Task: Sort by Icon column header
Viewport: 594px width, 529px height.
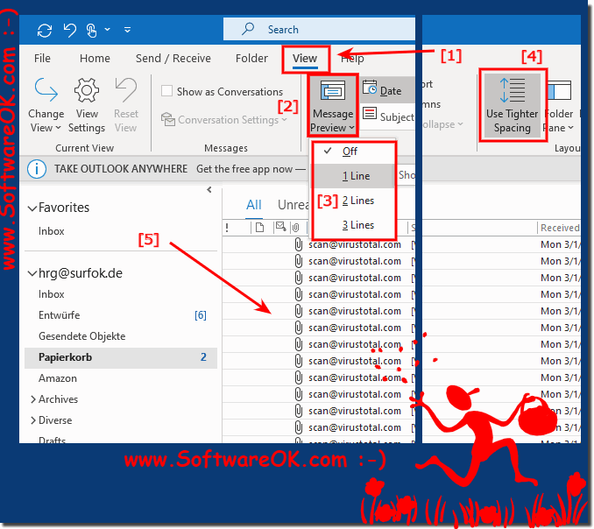Action: pos(260,228)
